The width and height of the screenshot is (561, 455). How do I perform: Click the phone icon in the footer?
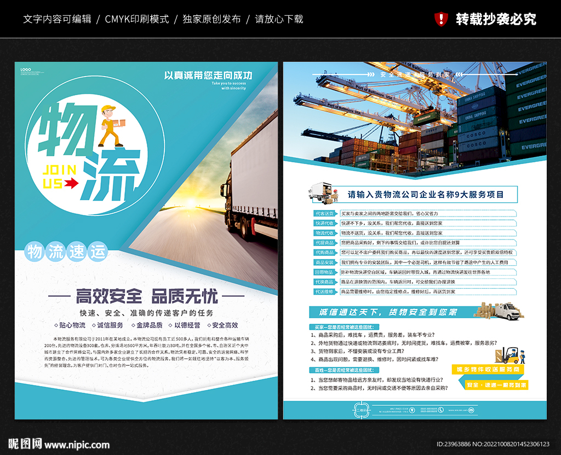pyautogui.click(x=440, y=410)
